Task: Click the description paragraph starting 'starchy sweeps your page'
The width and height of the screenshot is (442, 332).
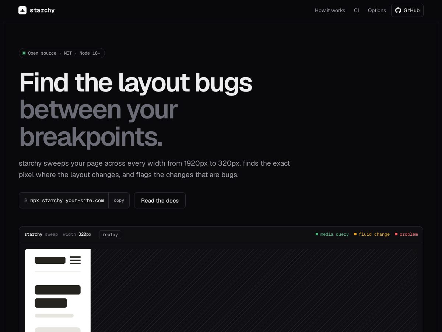Action: (154, 169)
